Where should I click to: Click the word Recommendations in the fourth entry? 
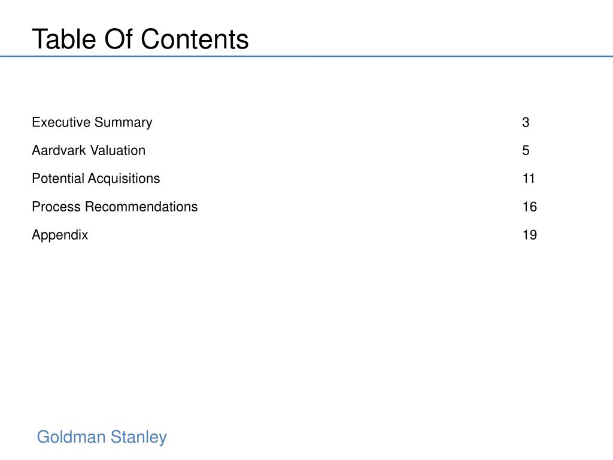point(141,207)
